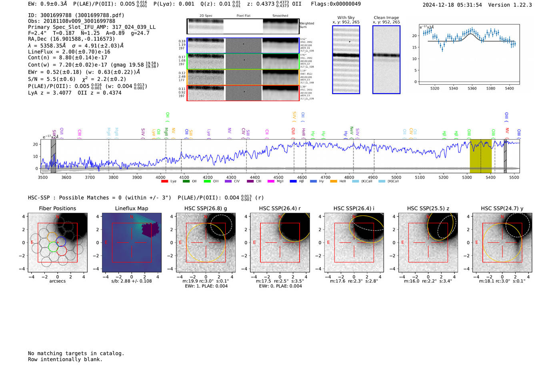Open the HSC SSP(25.5) z image

(x=428, y=242)
